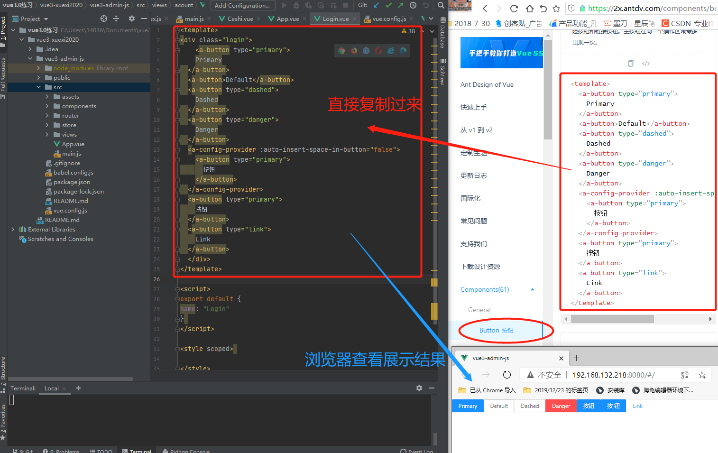
Task: Open the Firefox browser preview icon
Action: [x=353, y=50]
